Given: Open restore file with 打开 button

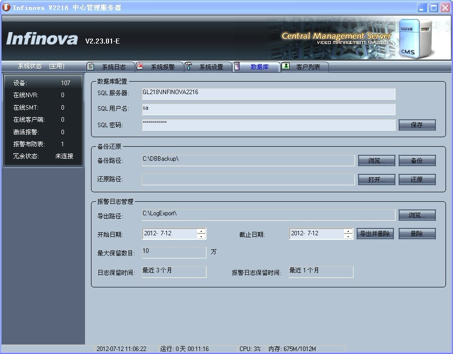Looking at the screenshot, I should [376, 179].
